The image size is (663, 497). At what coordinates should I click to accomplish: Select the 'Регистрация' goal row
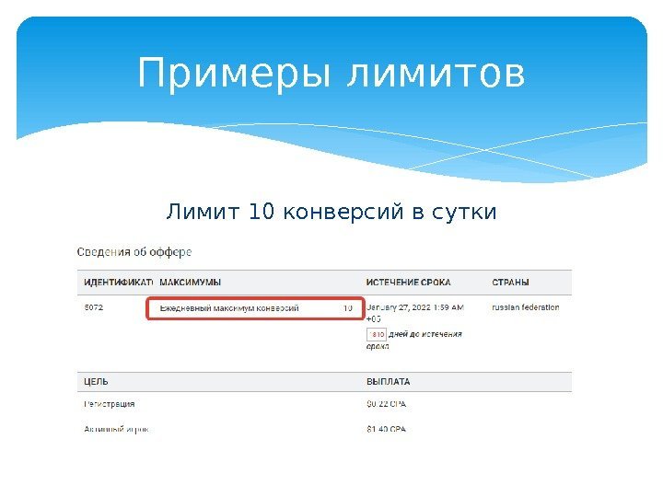pos(324,404)
